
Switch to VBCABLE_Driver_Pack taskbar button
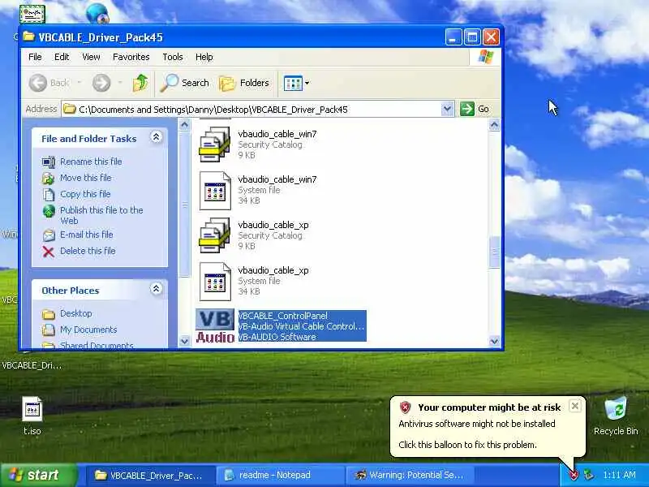[x=149, y=475]
